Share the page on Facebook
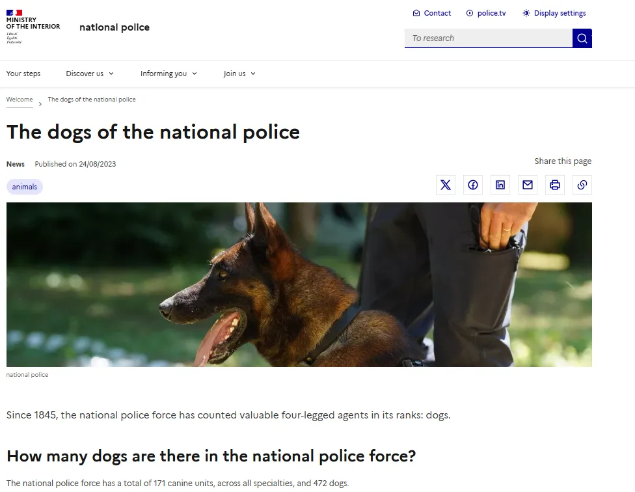Image resolution: width=635 pixels, height=492 pixels. click(x=473, y=185)
